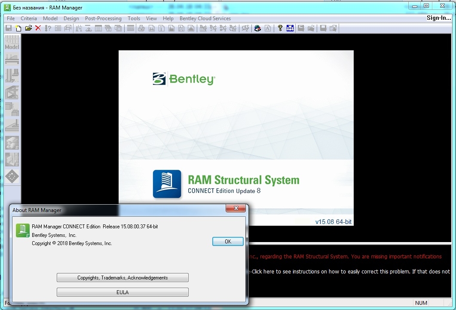This screenshot has width=456, height=310.
Task: Click the diamond-shaped sidebar module icon
Action: [x=12, y=176]
